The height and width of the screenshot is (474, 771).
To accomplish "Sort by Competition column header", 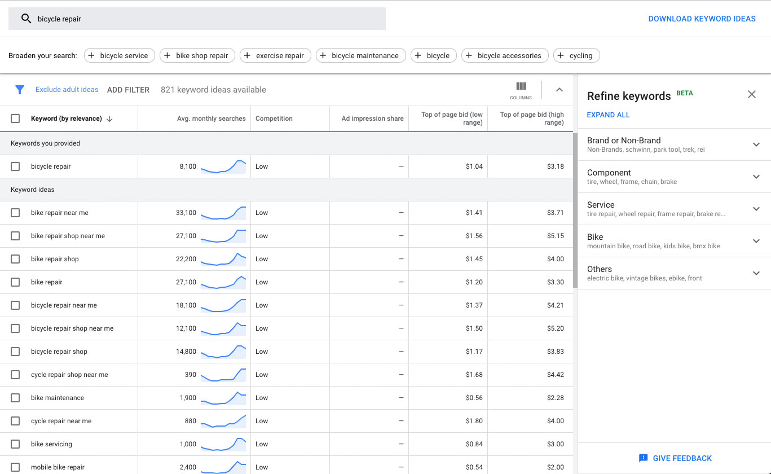I will pyautogui.click(x=274, y=118).
